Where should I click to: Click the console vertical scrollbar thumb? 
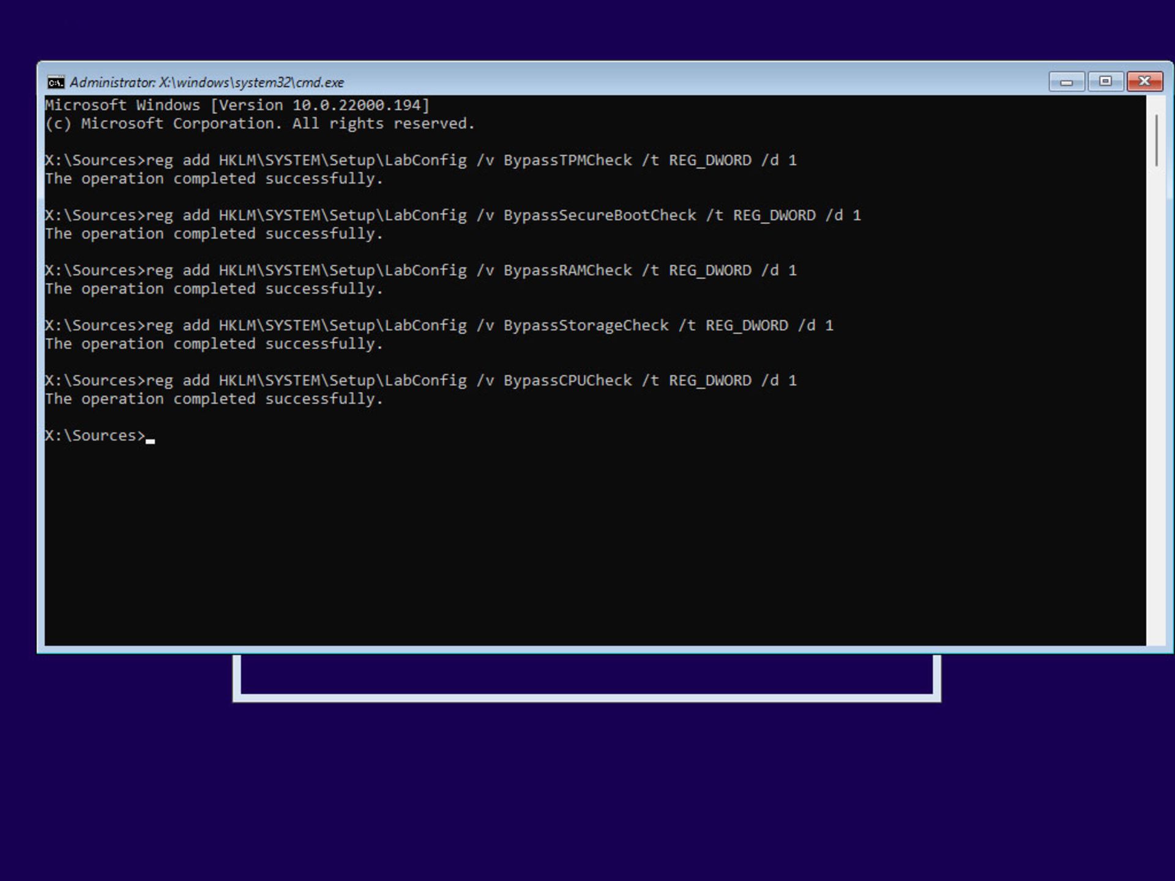coord(1156,139)
